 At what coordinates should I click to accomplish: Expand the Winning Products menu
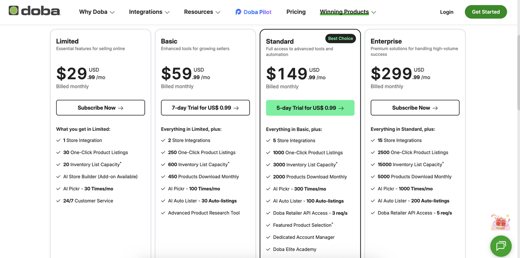(x=348, y=12)
